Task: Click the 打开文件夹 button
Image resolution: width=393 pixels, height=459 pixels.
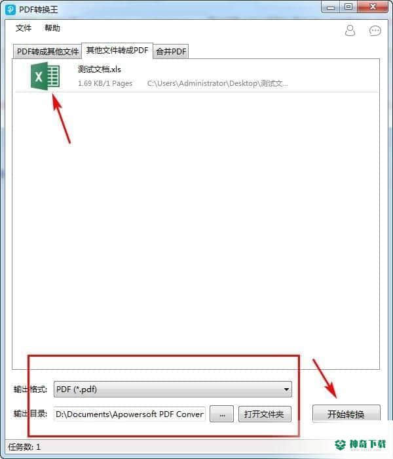Action: coord(265,414)
